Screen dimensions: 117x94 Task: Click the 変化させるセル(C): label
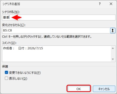[14, 25]
